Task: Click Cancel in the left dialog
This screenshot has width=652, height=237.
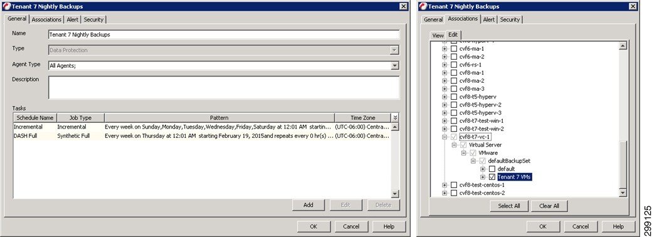Action: pyautogui.click(x=351, y=226)
